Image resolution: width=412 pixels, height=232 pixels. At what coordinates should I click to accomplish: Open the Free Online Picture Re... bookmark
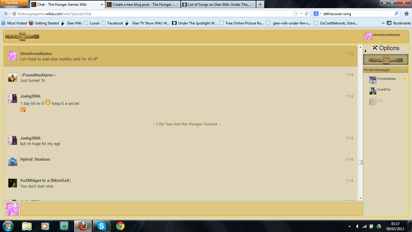[241, 23]
